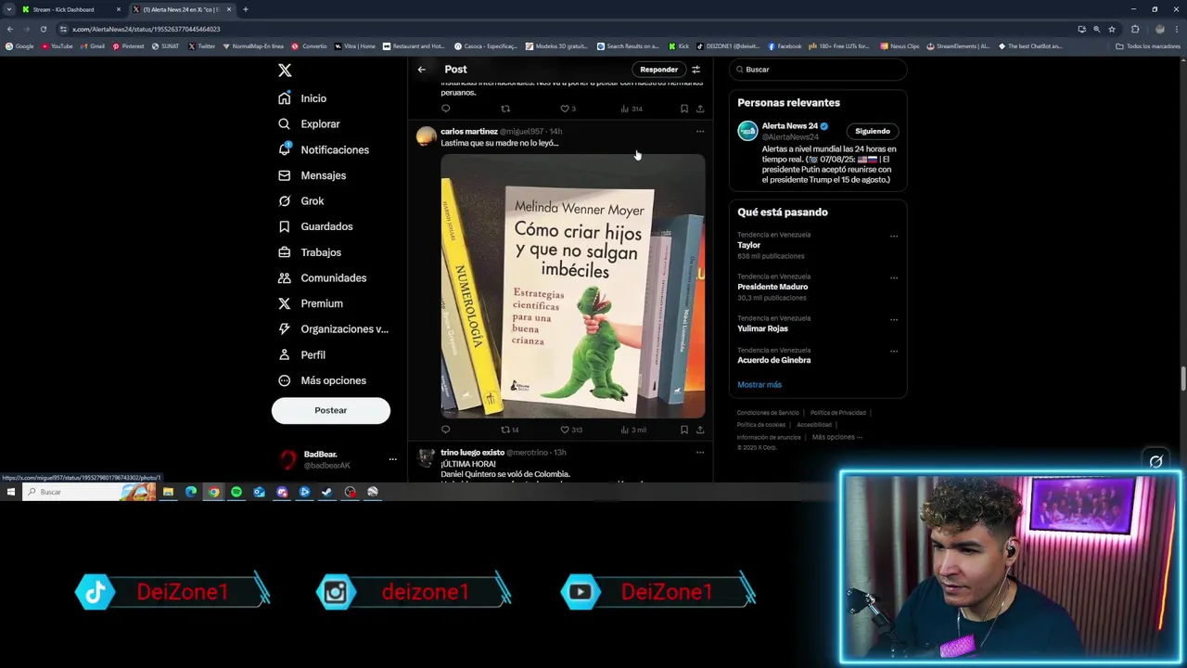Open more options for trino luego existo post

click(700, 453)
